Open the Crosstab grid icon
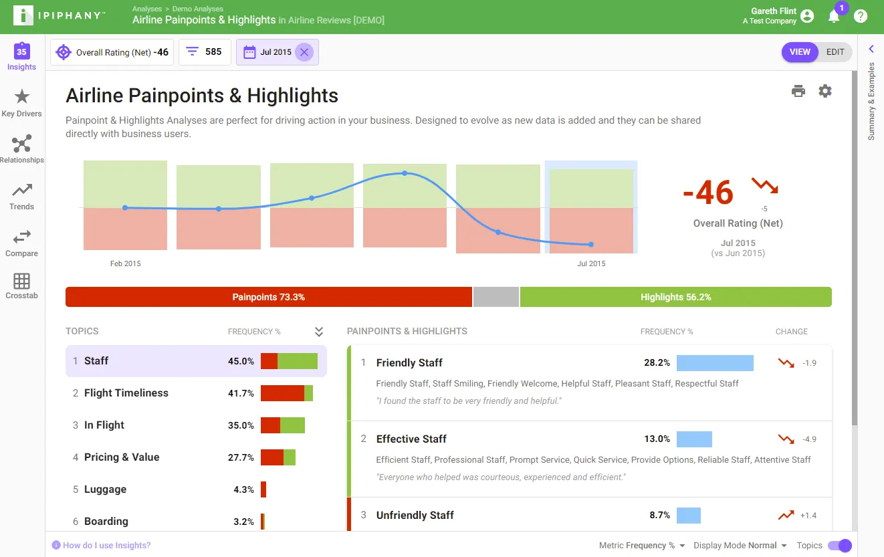Viewport: 884px width, 557px height. (22, 281)
